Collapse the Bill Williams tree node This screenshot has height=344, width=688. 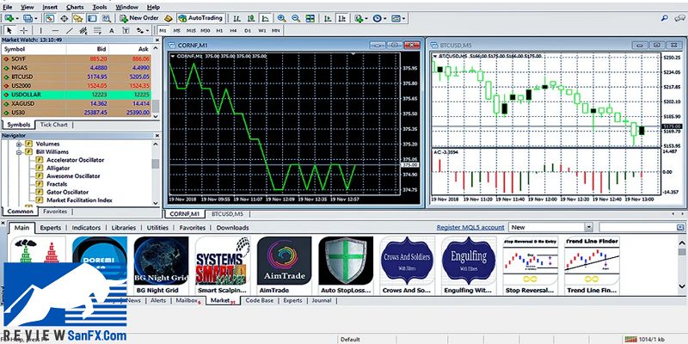point(19,152)
